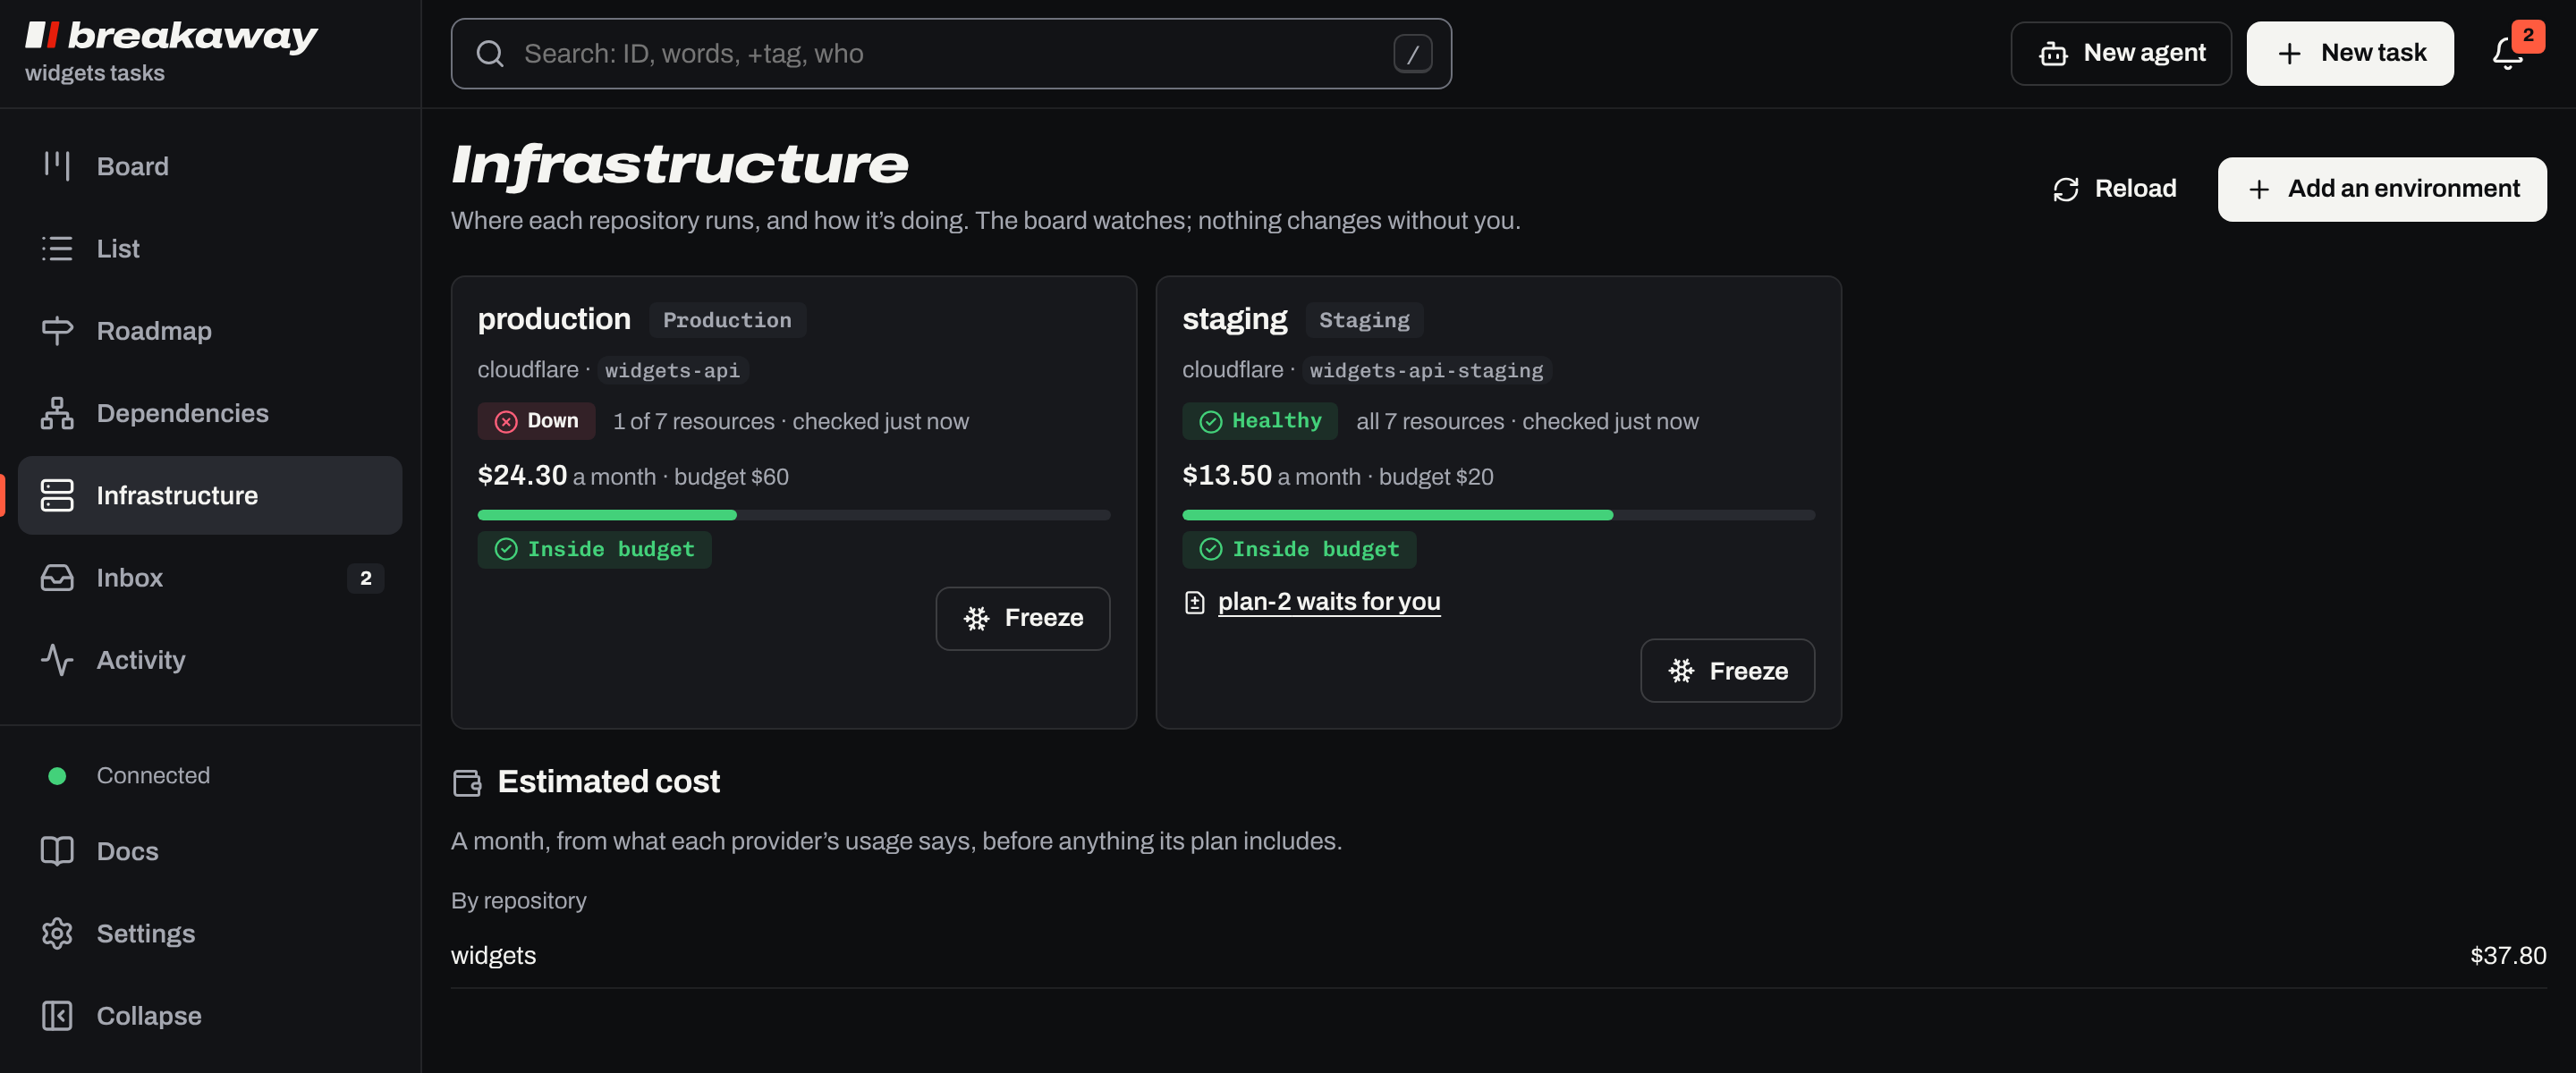Image resolution: width=2576 pixels, height=1073 pixels.
Task: Click the Docs book icon
Action: (x=57, y=851)
